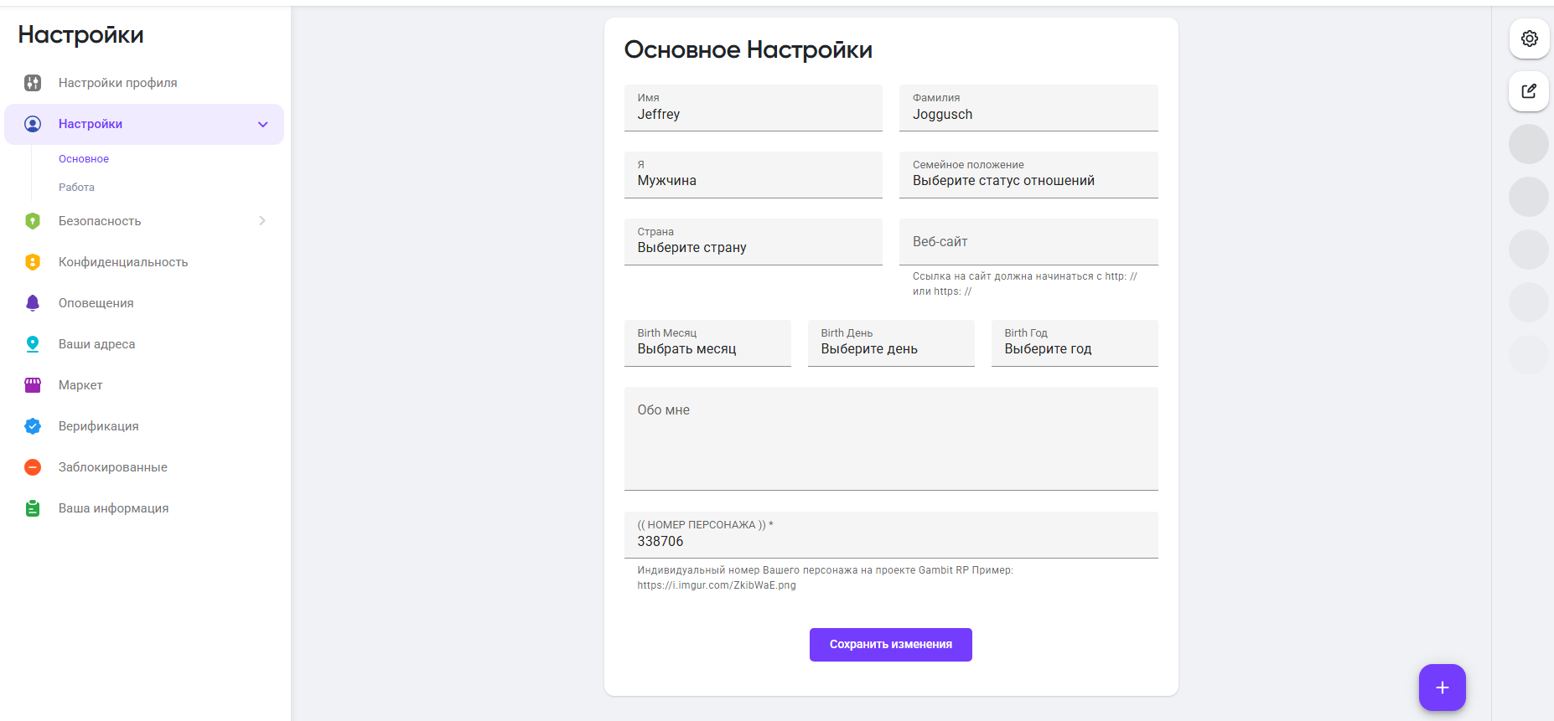
Task: Collapse the Настройки section chevron
Action: (262, 125)
